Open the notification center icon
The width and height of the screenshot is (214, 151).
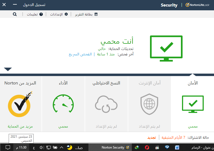(x=8, y=147)
